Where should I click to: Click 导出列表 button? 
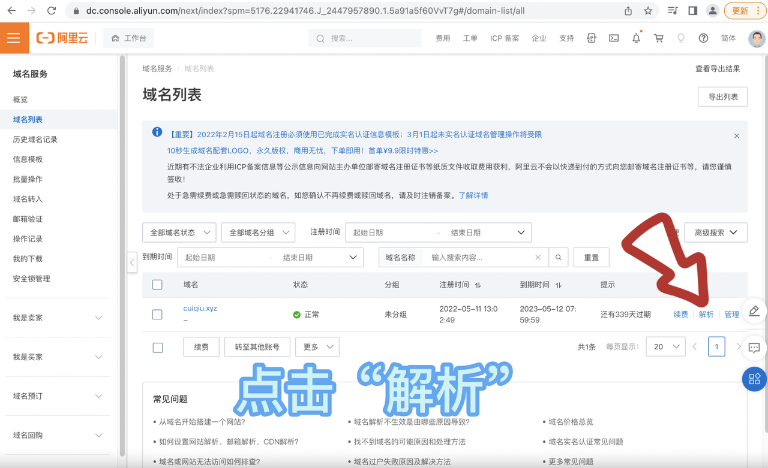point(722,97)
